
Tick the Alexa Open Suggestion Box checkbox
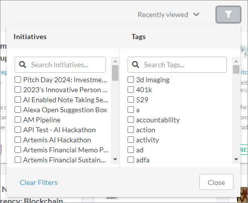(18, 110)
